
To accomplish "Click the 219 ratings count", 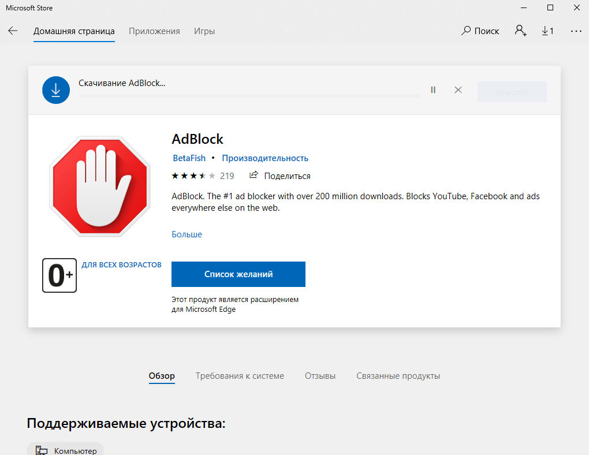I will (x=227, y=176).
